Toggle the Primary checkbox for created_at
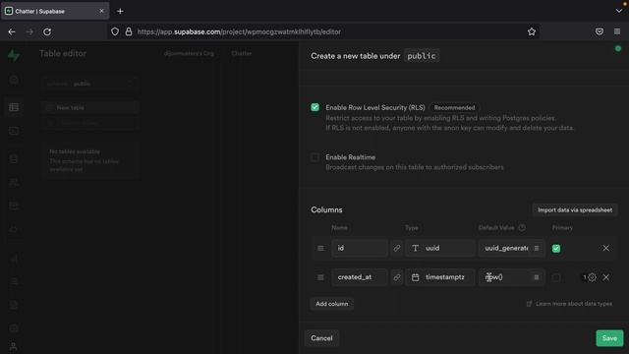Screen dimensions: 629x354 tap(556, 277)
